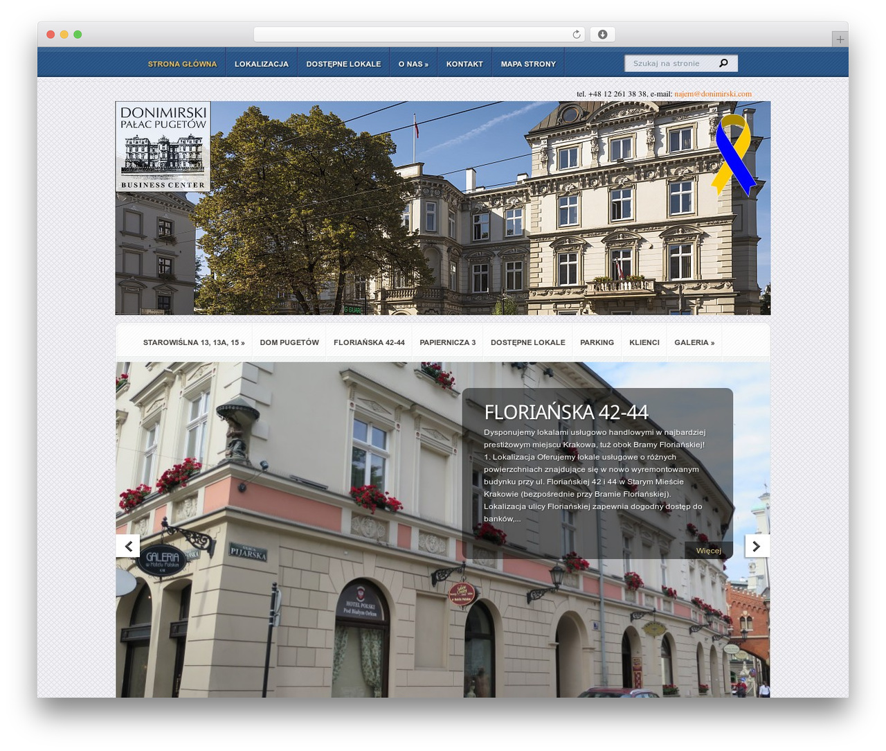This screenshot has height=751, width=886.
Task: Click the search magnifier icon
Action: coord(723,63)
